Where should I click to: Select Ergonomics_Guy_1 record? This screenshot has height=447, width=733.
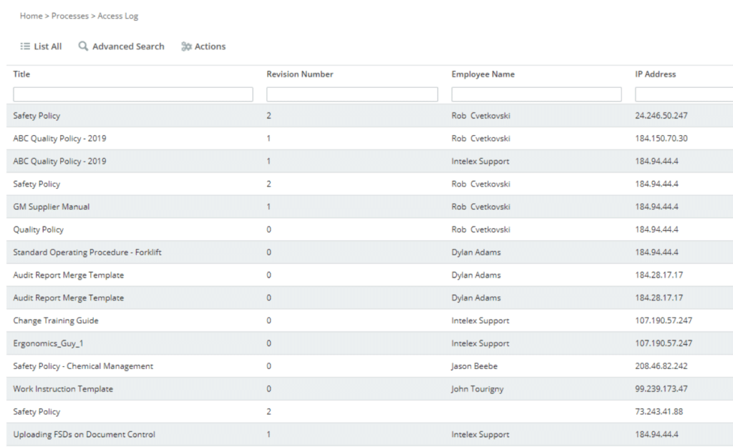(x=47, y=343)
